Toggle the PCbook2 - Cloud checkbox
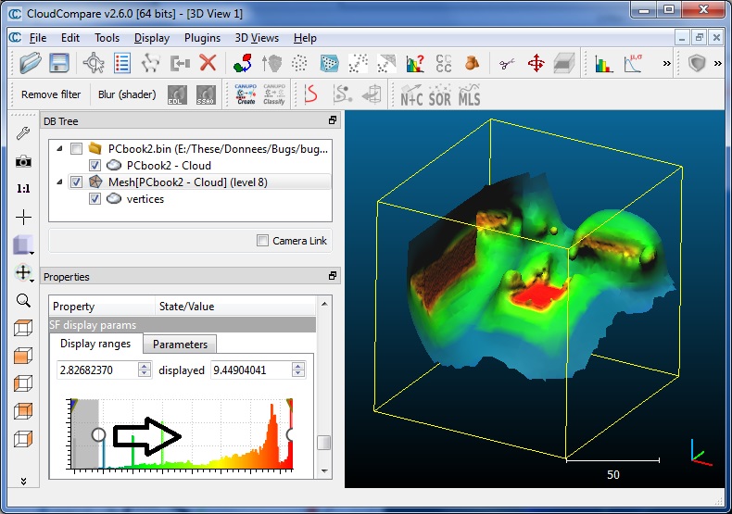Viewport: 732px width, 514px height. tap(95, 166)
